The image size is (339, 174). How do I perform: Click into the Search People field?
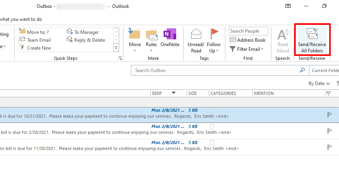[248, 31]
